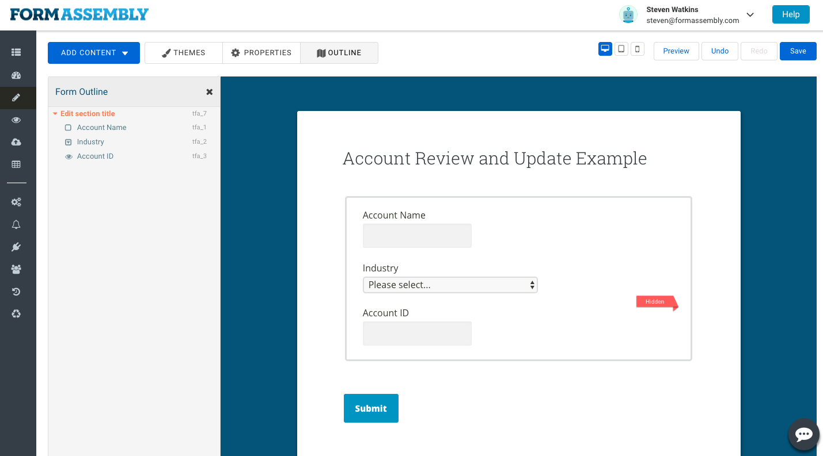Open the table grid icon in sidebar

16,164
